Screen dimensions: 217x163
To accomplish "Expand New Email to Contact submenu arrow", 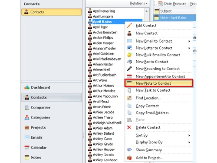I will [x=189, y=41].
